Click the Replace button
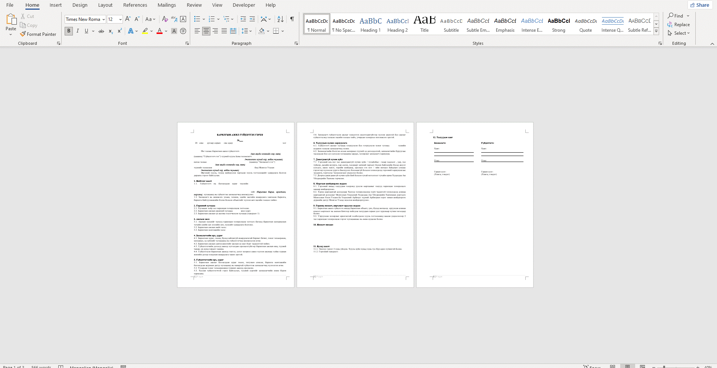 pos(679,24)
